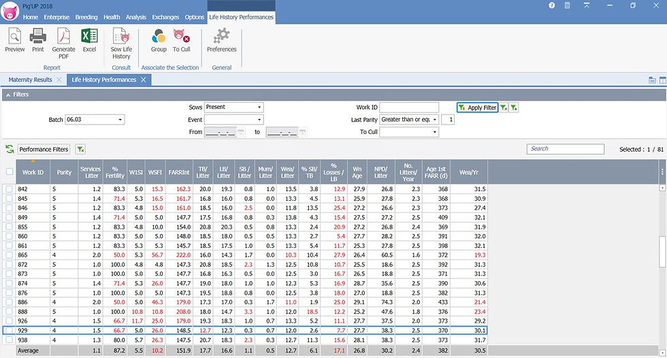Click window list icon near tab bar
This screenshot has height=358, width=667.
click(652, 80)
